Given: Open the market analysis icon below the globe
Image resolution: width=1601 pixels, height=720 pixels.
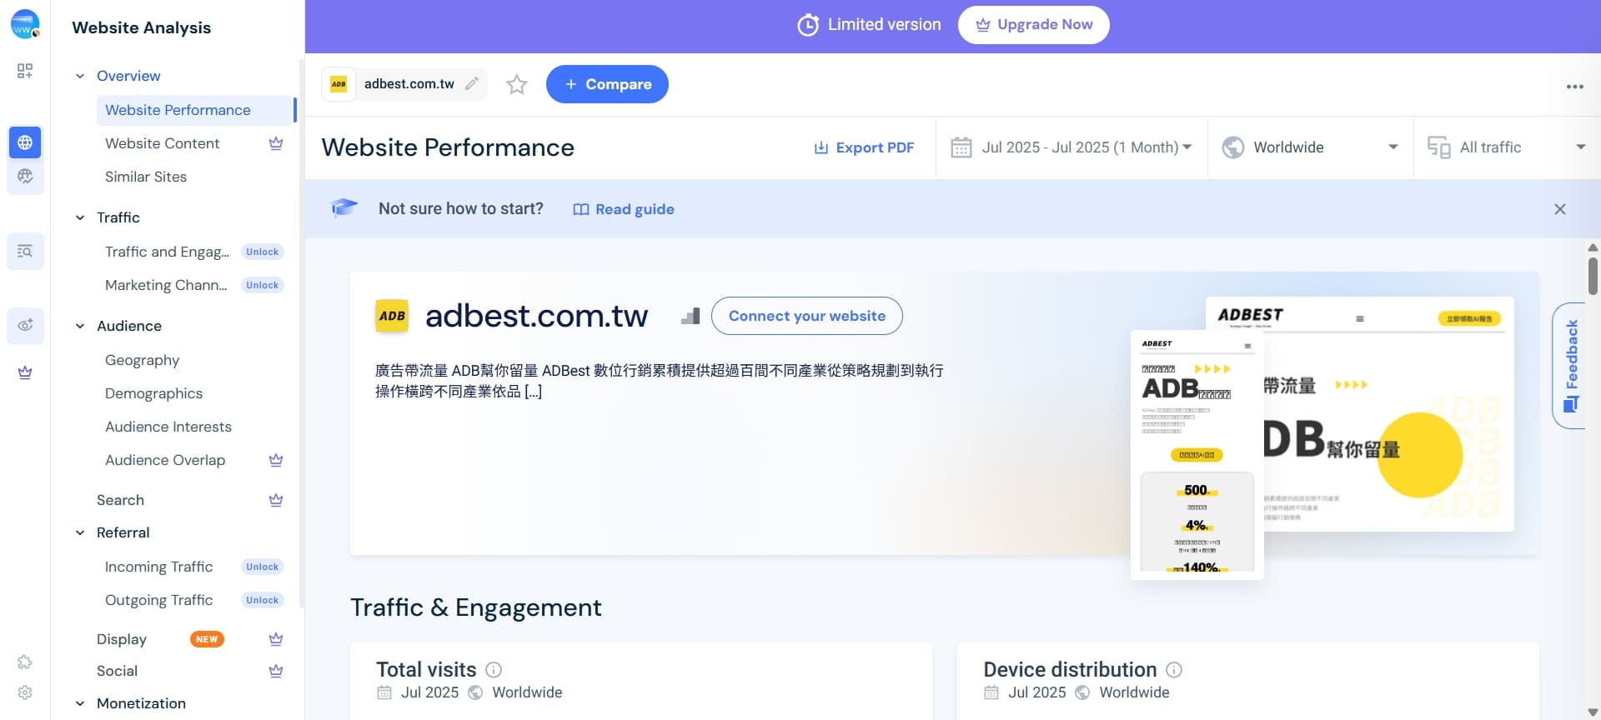Looking at the screenshot, I should 25,176.
